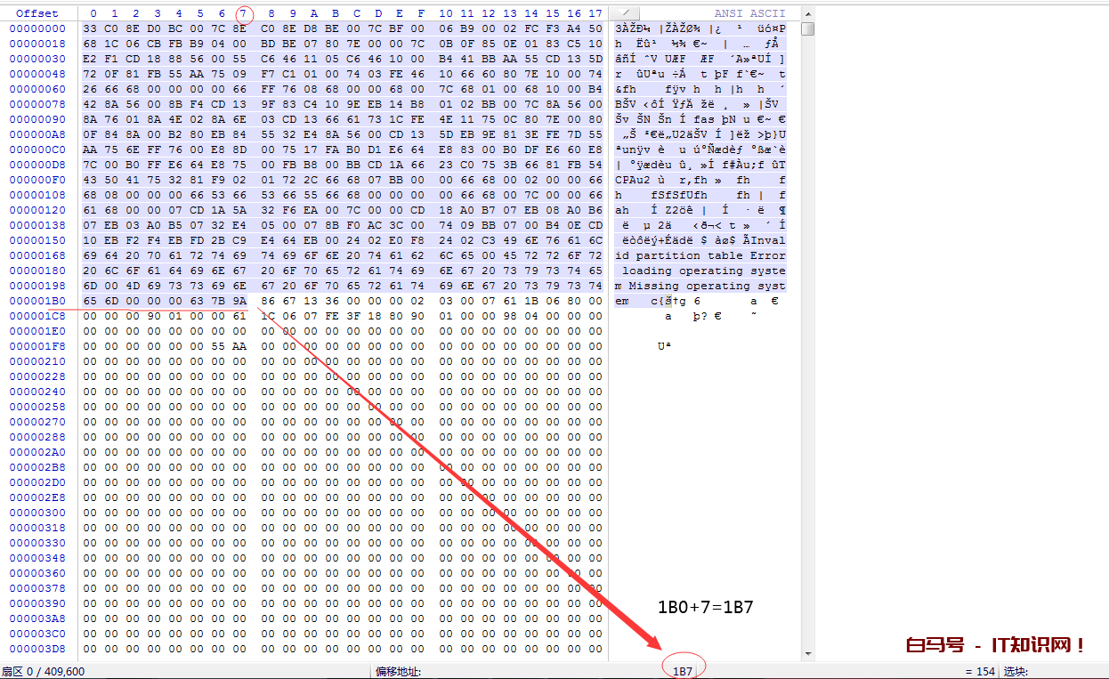Click the 选块 status bar field
Screen dimensions: 1109x679
tap(1016, 671)
